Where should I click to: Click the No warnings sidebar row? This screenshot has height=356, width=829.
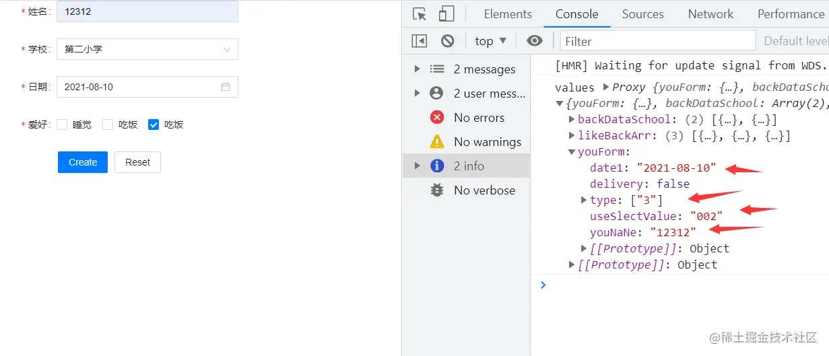(x=466, y=142)
